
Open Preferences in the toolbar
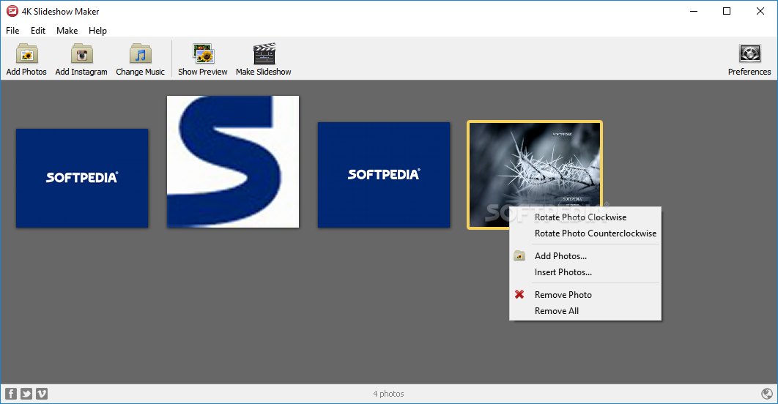coord(749,59)
